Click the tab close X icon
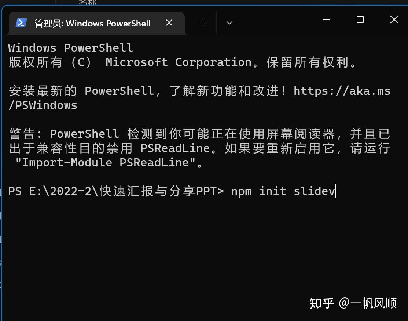Image resolution: width=408 pixels, height=321 pixels. pos(169,22)
